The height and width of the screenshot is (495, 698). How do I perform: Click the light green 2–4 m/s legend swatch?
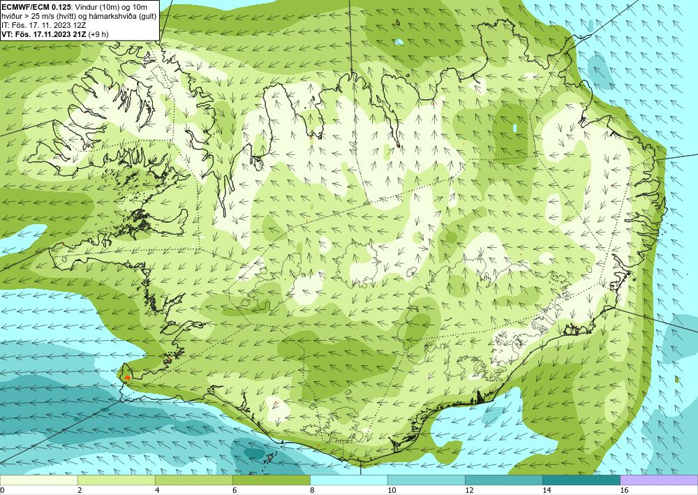point(116,480)
